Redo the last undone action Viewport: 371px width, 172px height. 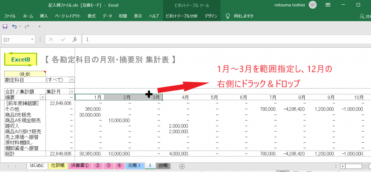[27, 26]
